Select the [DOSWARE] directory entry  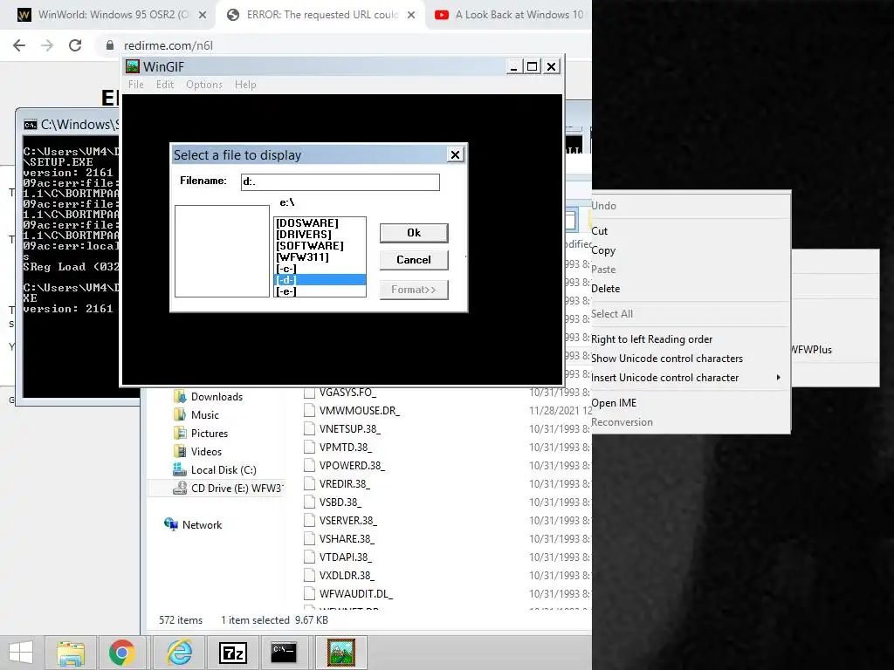(x=320, y=222)
